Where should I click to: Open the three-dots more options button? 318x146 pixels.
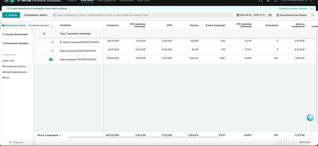(x=312, y=15)
